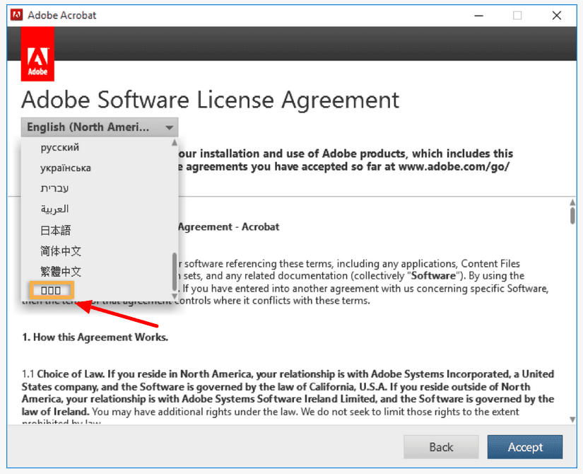Select 日本語 from the language list

click(56, 231)
